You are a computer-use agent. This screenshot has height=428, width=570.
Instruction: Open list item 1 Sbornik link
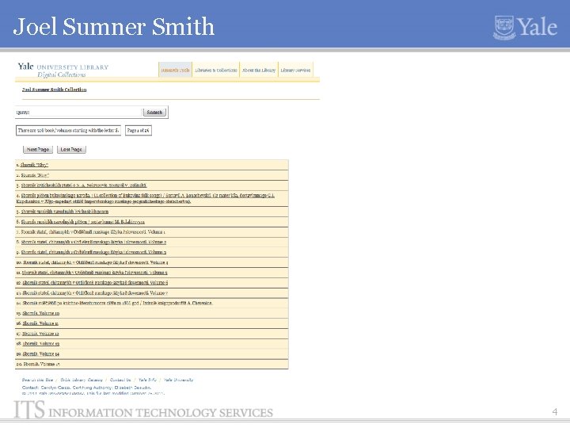click(x=34, y=165)
